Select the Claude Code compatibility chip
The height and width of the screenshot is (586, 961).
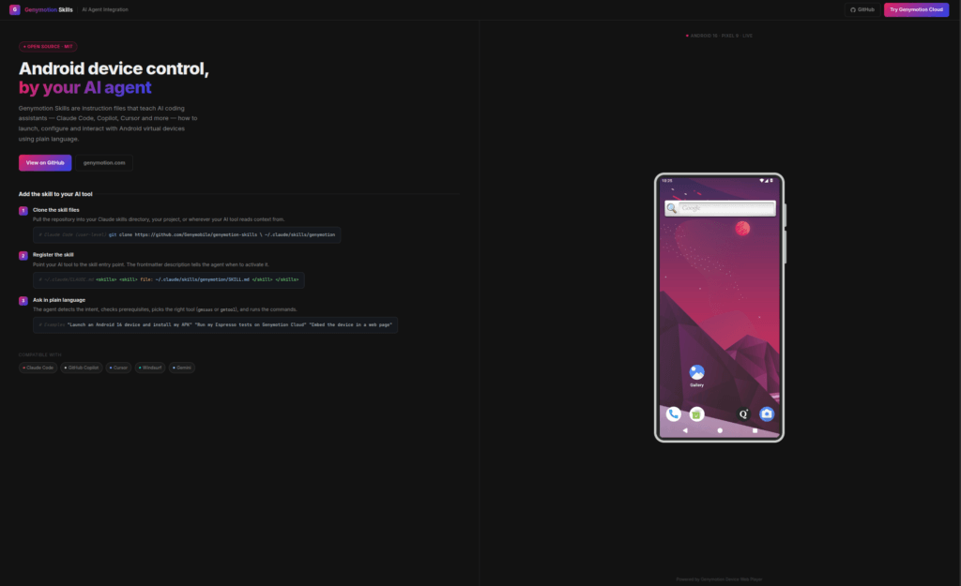click(38, 368)
